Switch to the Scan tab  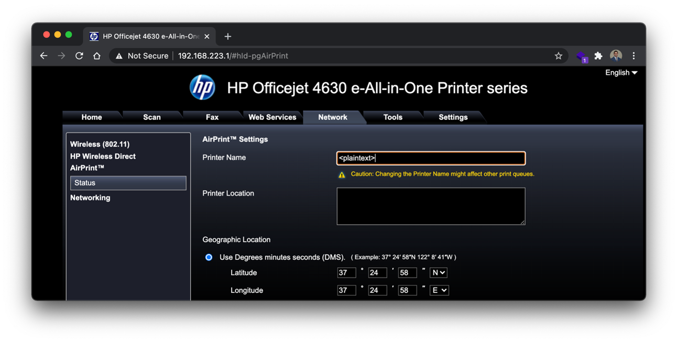click(x=152, y=117)
